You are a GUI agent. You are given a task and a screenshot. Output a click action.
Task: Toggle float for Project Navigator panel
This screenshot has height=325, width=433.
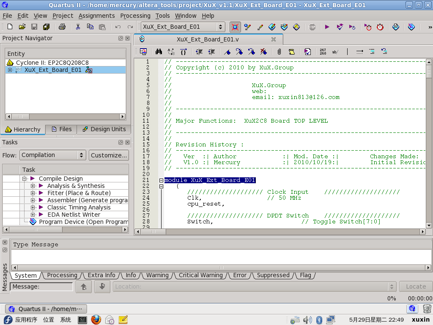coord(121,39)
